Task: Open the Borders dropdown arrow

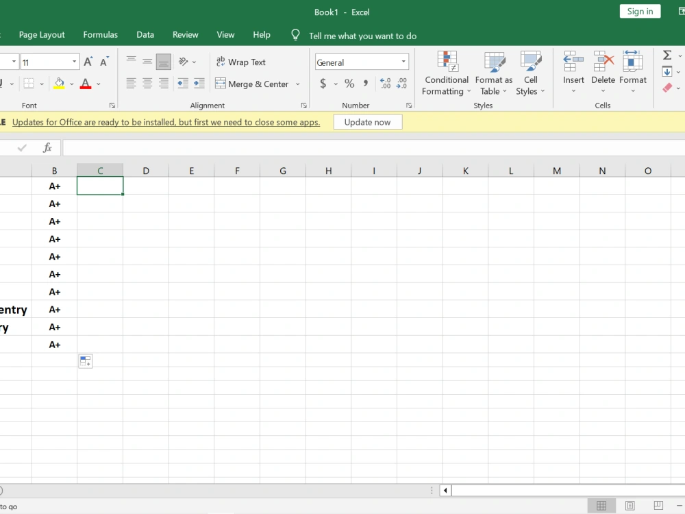Action: point(42,84)
